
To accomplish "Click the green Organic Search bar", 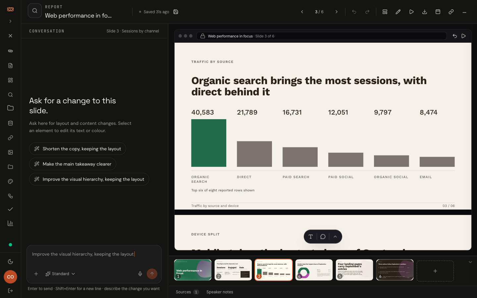I will tap(209, 143).
